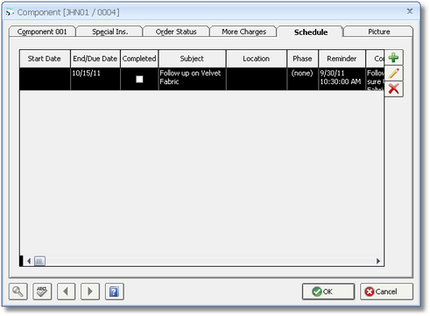Click the 9/30/11 10:30:00 AM reminder cell
The width and height of the screenshot is (430, 316).
[342, 79]
